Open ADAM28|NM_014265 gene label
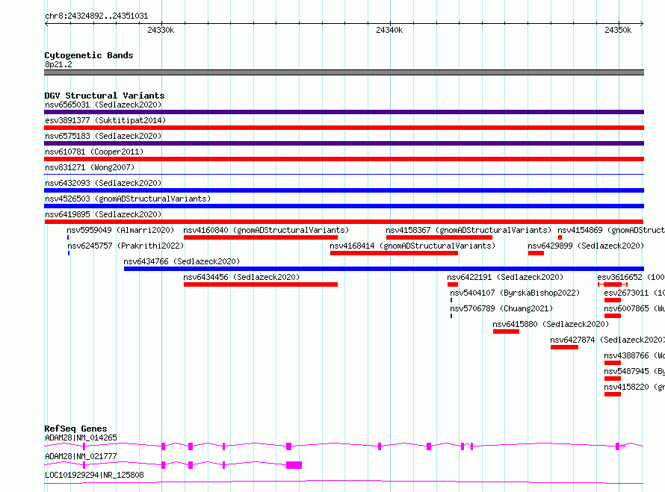The image size is (665, 492). pos(81,437)
